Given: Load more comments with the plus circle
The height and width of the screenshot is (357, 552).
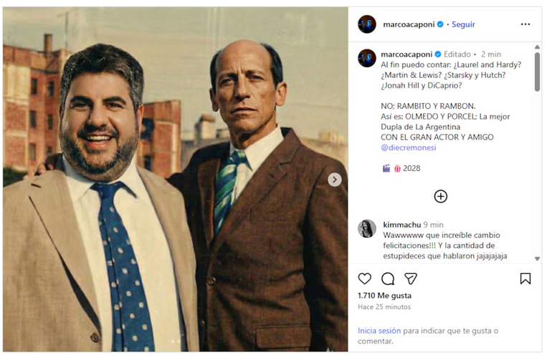Looking at the screenshot, I should [440, 196].
